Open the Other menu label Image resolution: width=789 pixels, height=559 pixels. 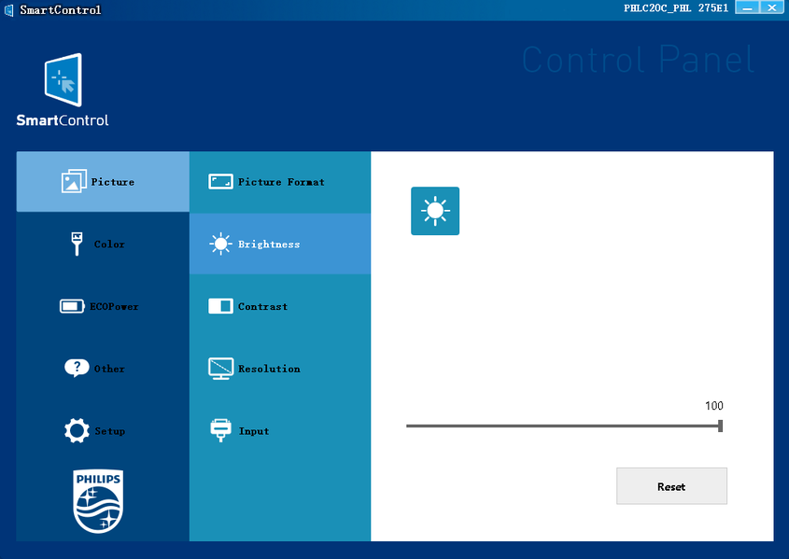click(109, 369)
